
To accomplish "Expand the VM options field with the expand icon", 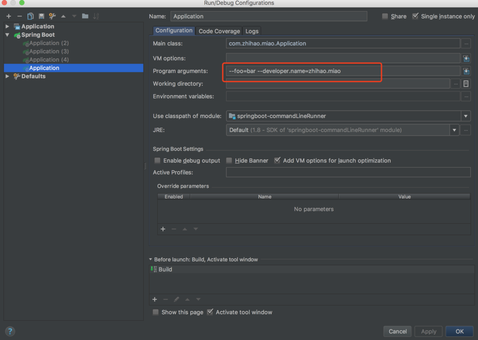I will (466, 58).
